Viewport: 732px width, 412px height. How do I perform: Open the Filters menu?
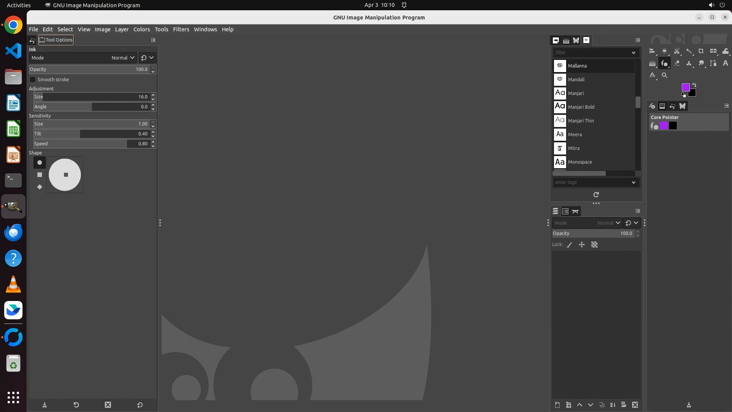tap(181, 29)
